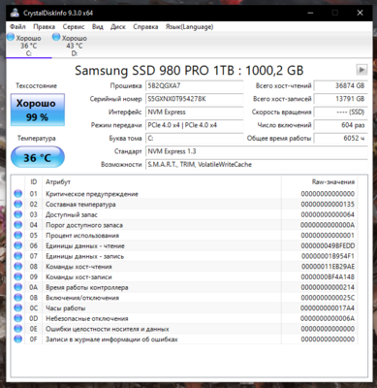Click status orb for Процент использования row

(x=18, y=235)
